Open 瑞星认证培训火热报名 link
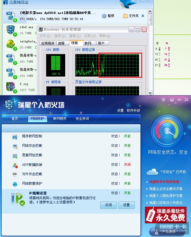 tap(166, 203)
